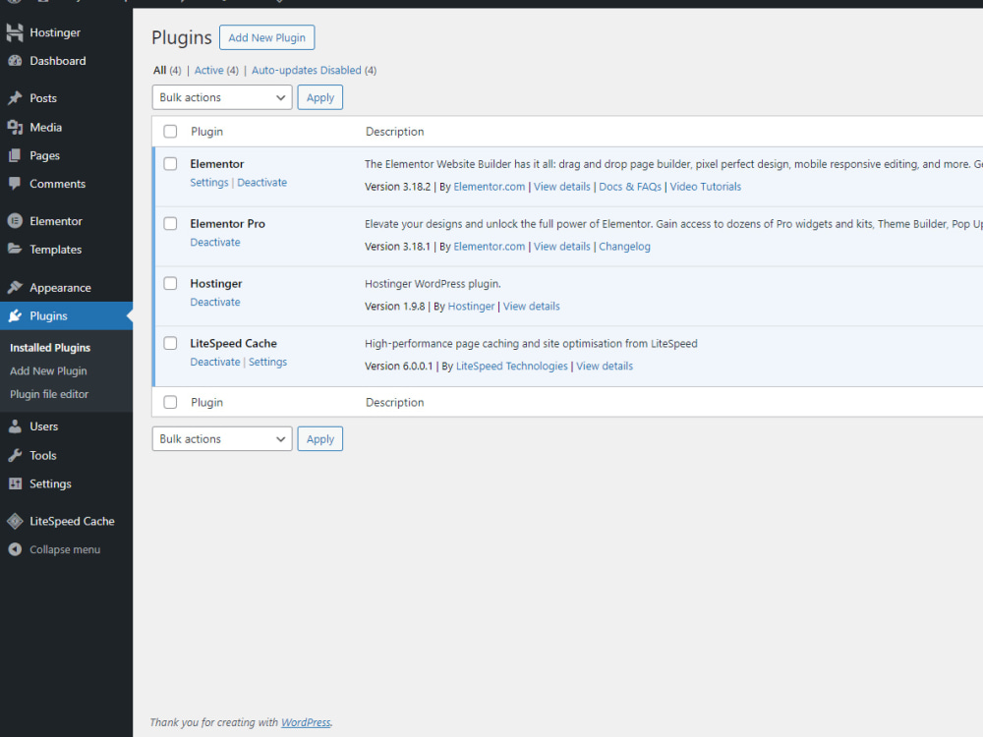Check the select-all plugins checkbox
983x737 pixels.
[169, 131]
